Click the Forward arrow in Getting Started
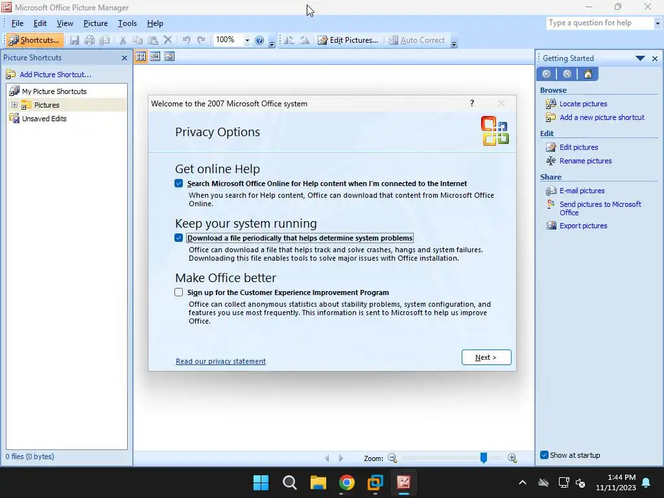Viewport: 664px width, 498px height. pyautogui.click(x=567, y=74)
